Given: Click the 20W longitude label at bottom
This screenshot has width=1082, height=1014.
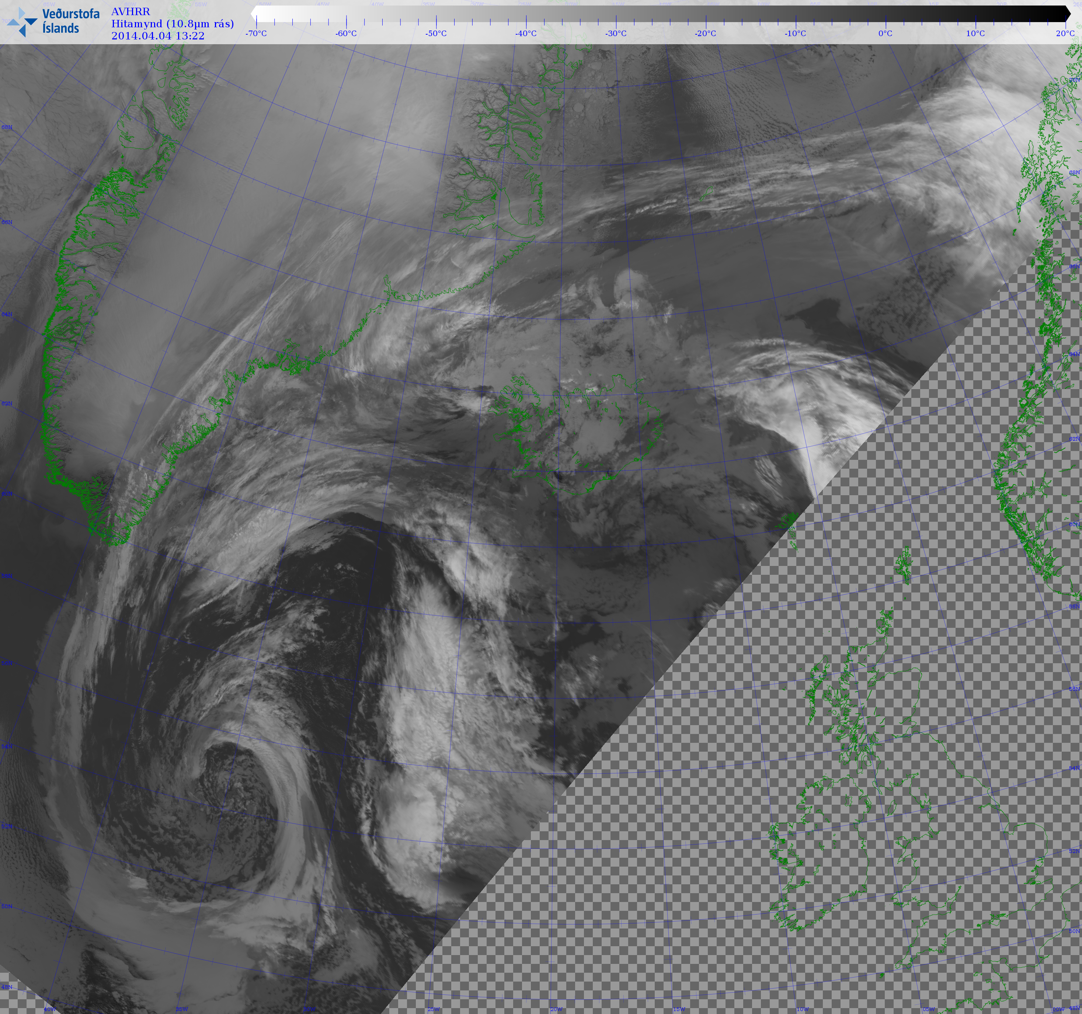Looking at the screenshot, I should [x=556, y=1009].
